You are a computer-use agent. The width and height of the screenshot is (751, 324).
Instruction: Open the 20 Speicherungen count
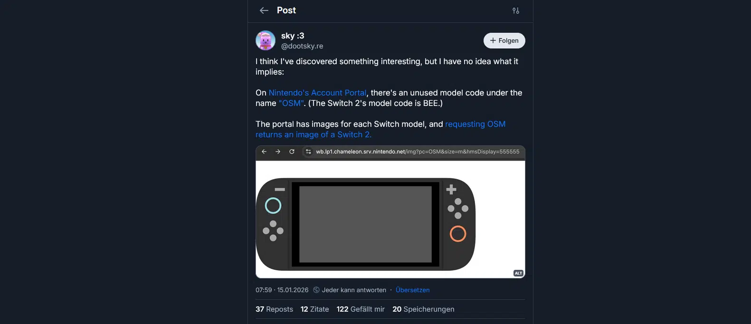pyautogui.click(x=423, y=309)
